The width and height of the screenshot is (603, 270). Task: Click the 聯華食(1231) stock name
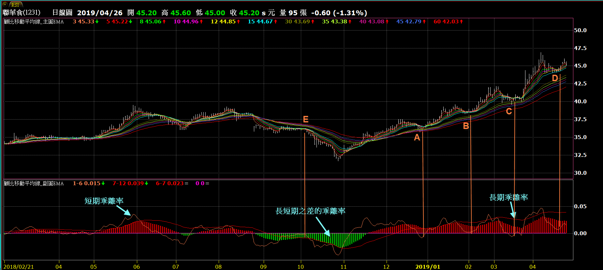click(x=22, y=13)
